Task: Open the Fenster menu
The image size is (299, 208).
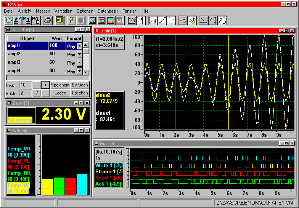Action: (x=129, y=11)
